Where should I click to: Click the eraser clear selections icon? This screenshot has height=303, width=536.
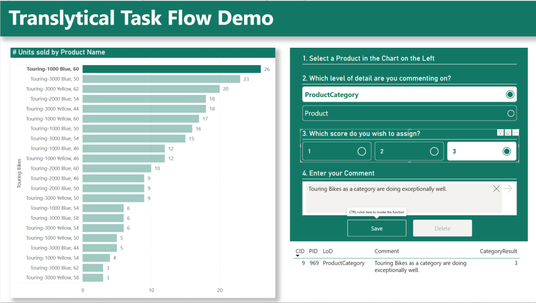[508, 133]
